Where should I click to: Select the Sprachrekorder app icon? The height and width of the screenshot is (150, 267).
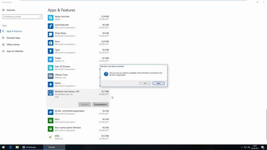(50, 26)
